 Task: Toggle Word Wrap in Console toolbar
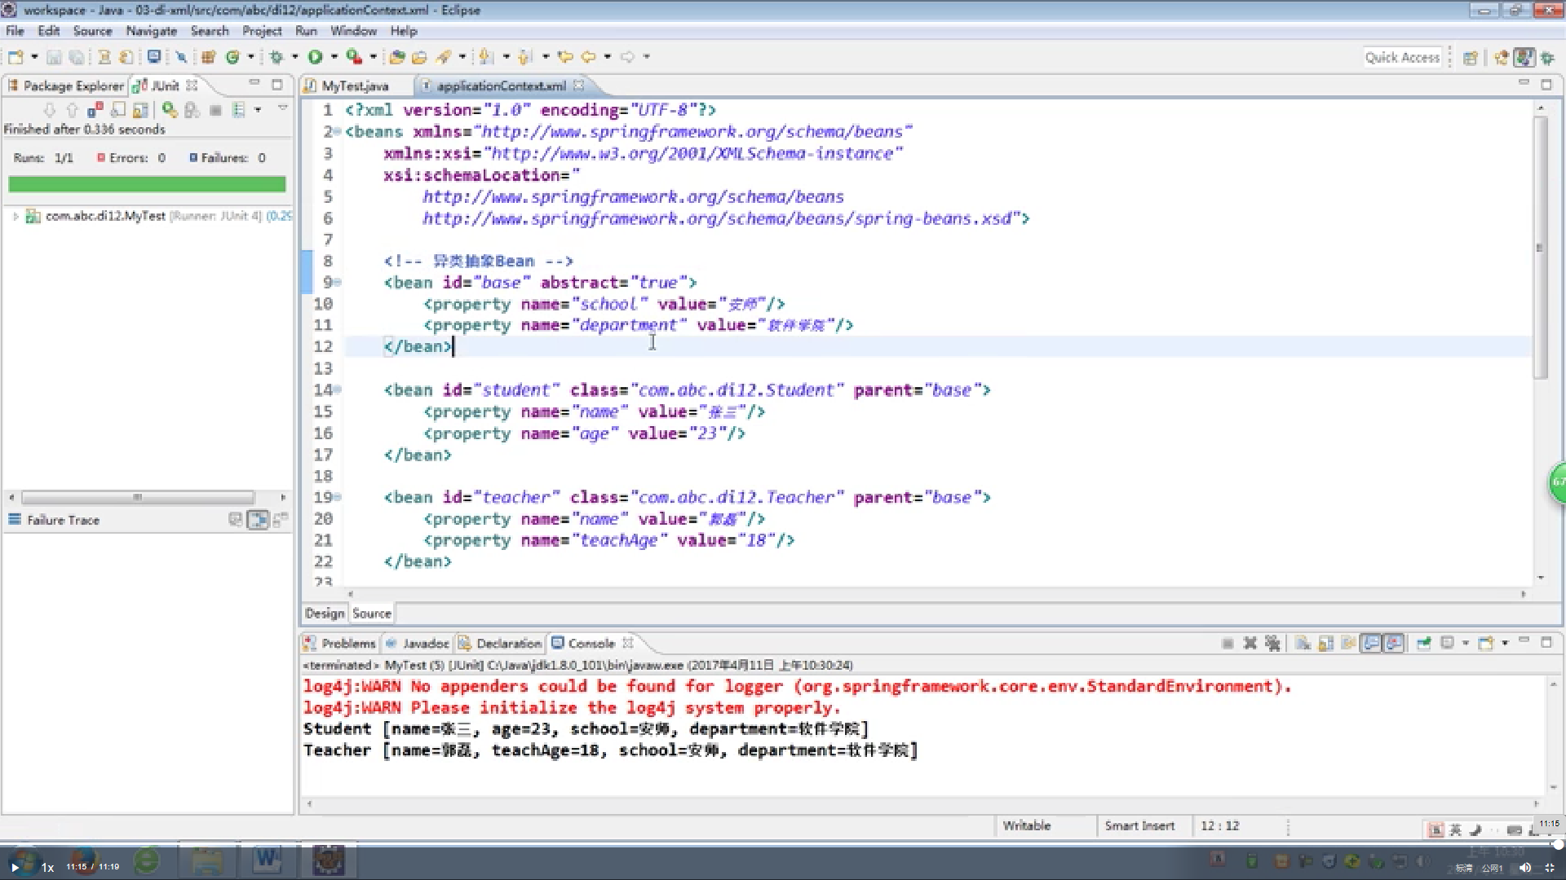point(1349,644)
